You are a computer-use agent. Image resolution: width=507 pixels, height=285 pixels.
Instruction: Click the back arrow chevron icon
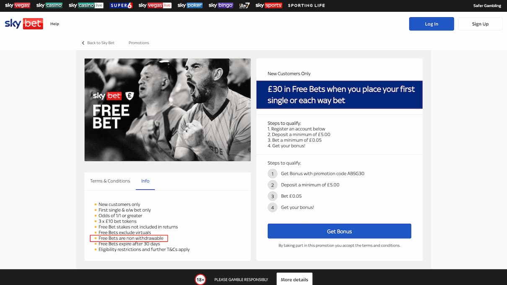point(83,43)
